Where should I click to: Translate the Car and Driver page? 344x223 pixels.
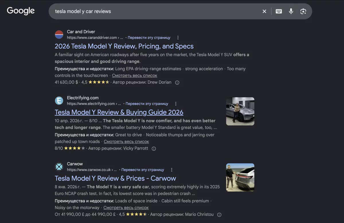point(149,38)
